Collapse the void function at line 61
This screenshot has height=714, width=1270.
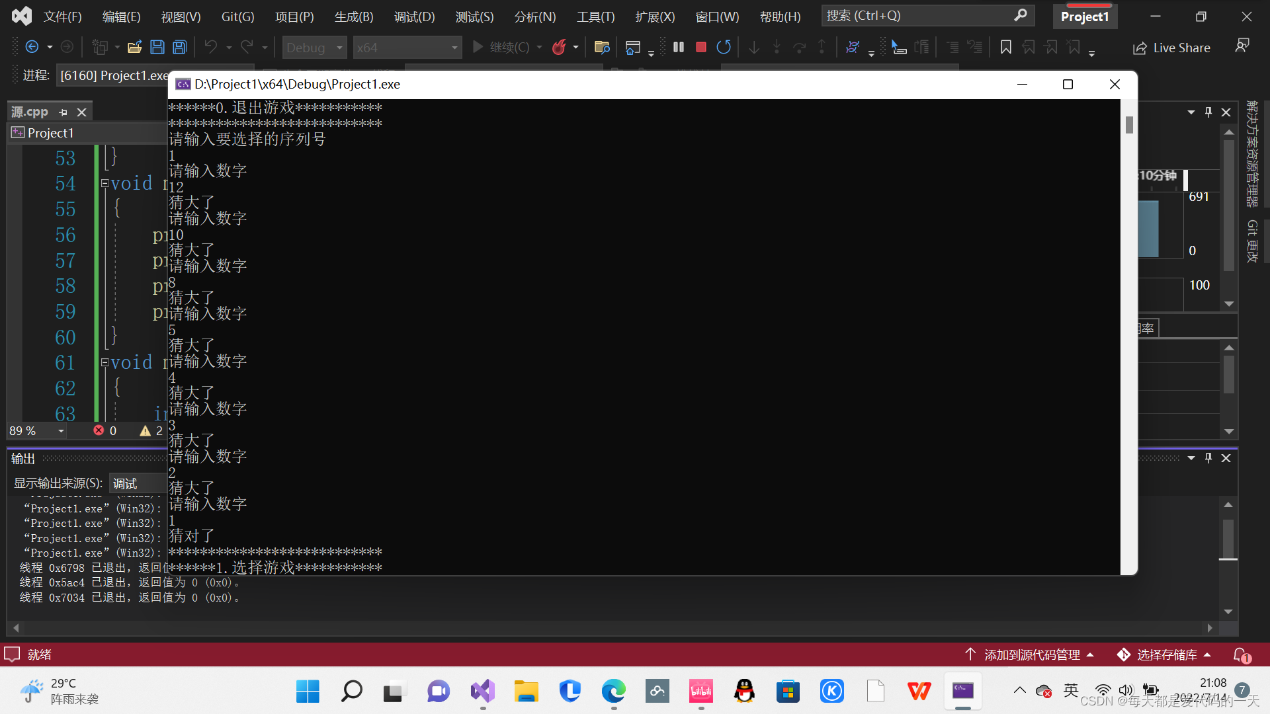(x=105, y=362)
